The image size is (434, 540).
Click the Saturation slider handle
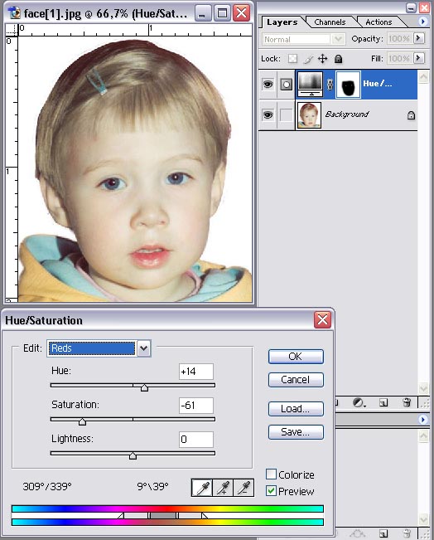tap(82, 421)
